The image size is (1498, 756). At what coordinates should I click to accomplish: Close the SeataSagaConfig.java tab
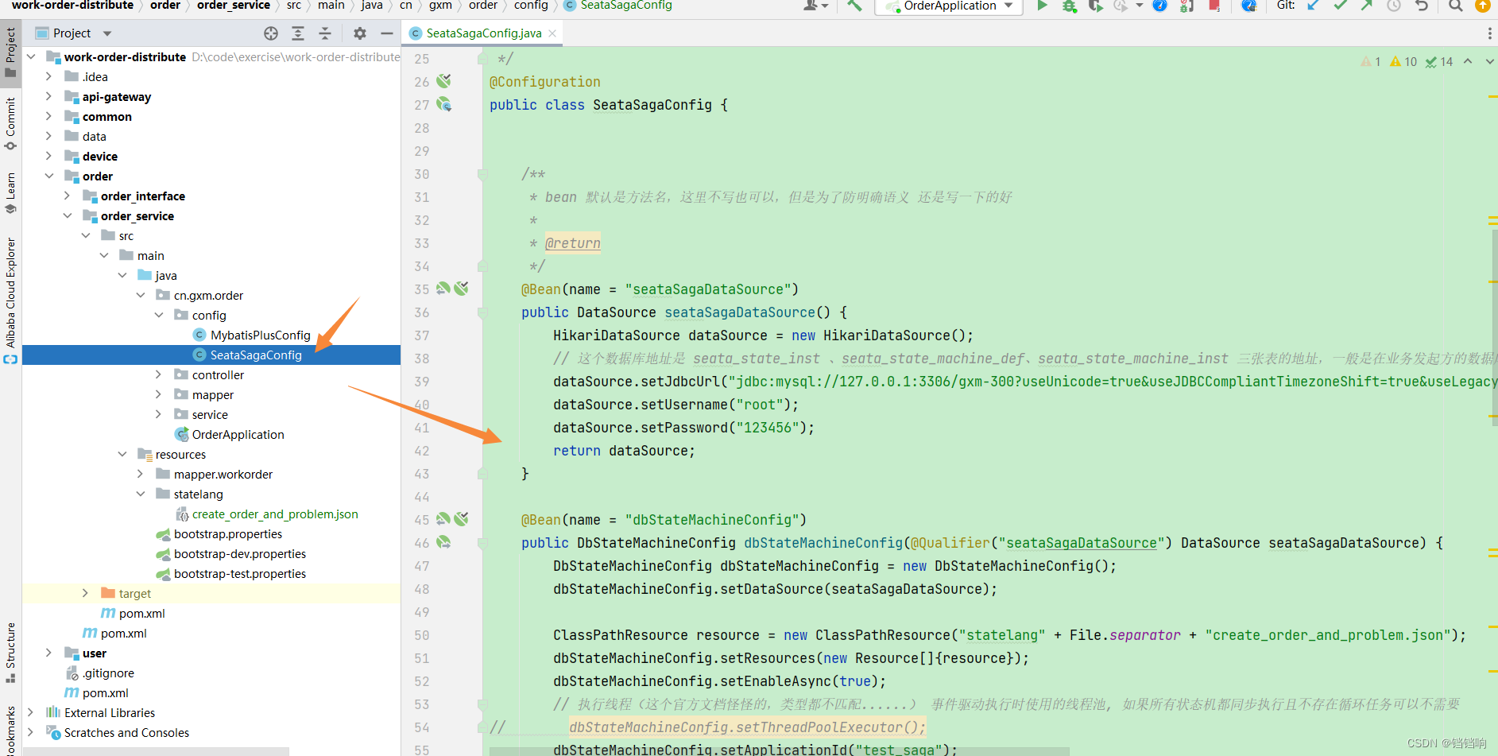coord(552,33)
